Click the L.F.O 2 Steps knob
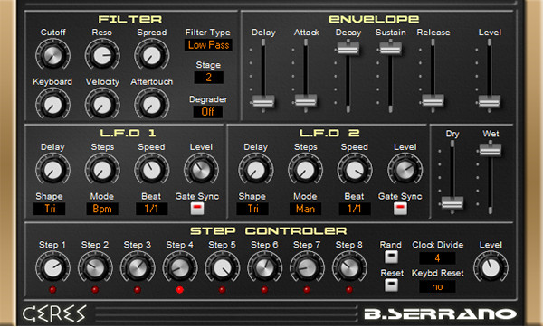 pyautogui.click(x=306, y=170)
